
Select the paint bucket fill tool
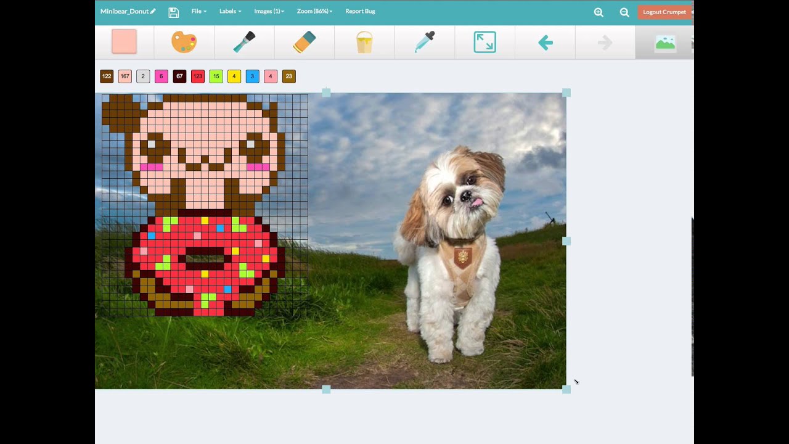pyautogui.click(x=364, y=41)
